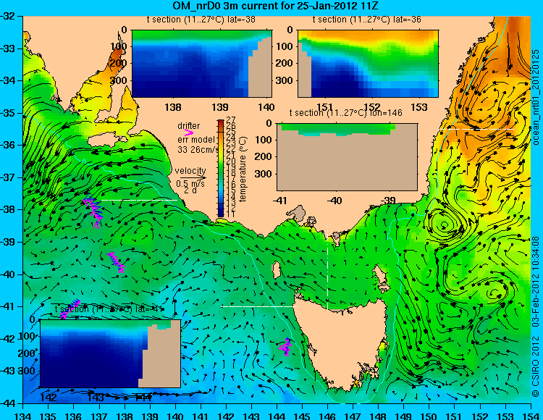Image resolution: width=543 pixels, height=420 pixels.
Task: Click the '-32' latitude label on left axis
Action: pos(7,16)
